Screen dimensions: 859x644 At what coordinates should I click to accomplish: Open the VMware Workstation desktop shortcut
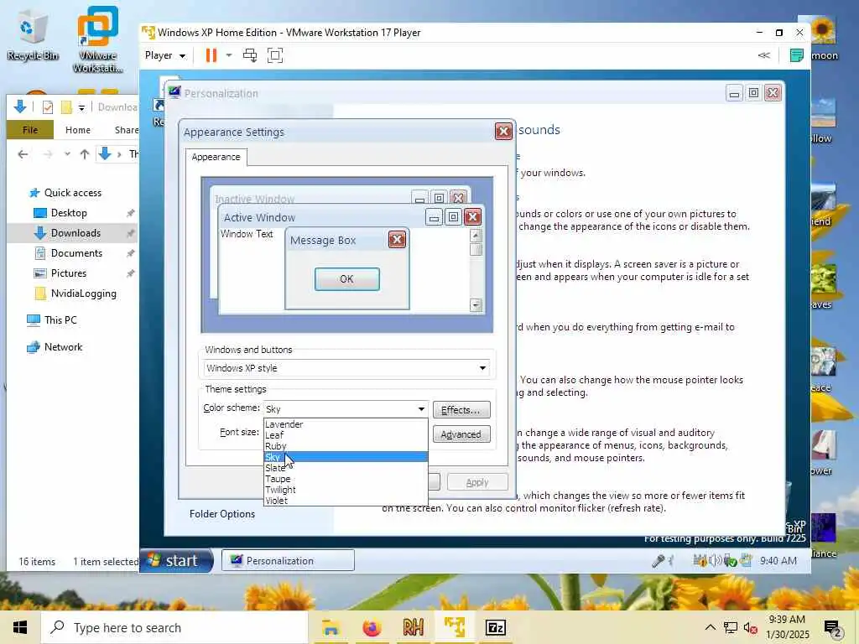click(x=97, y=39)
